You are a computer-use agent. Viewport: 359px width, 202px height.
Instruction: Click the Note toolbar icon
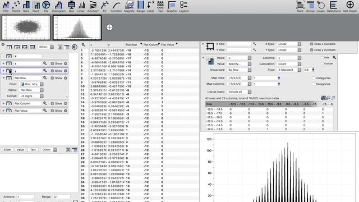[x=300, y=6]
